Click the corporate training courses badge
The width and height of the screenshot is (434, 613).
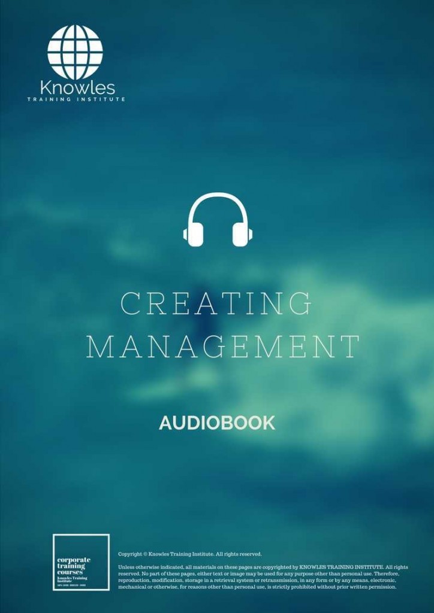point(81,562)
